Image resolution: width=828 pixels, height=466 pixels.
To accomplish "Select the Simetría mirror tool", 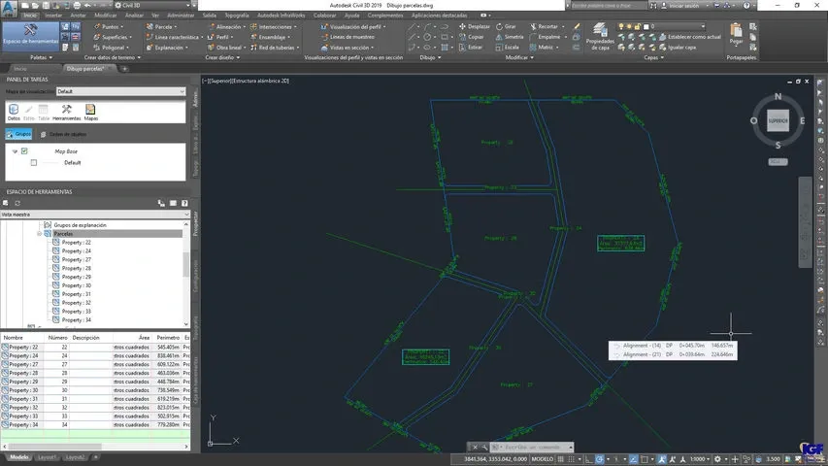I will pos(509,37).
